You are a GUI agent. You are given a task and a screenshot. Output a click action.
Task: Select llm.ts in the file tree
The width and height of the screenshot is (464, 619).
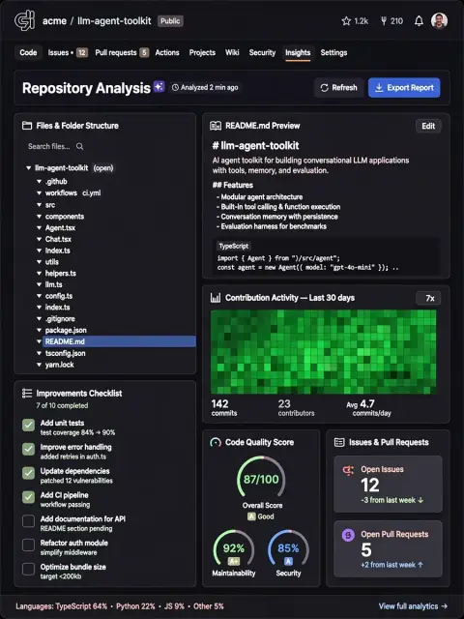click(x=54, y=284)
